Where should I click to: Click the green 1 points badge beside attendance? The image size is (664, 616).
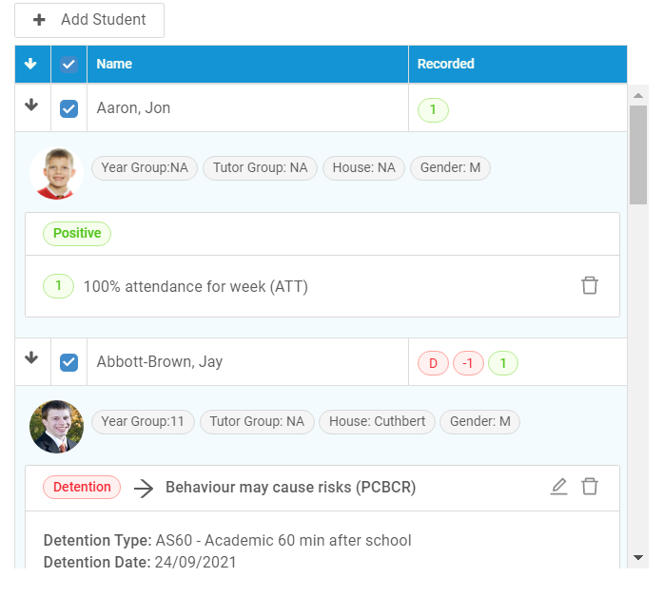pos(58,286)
